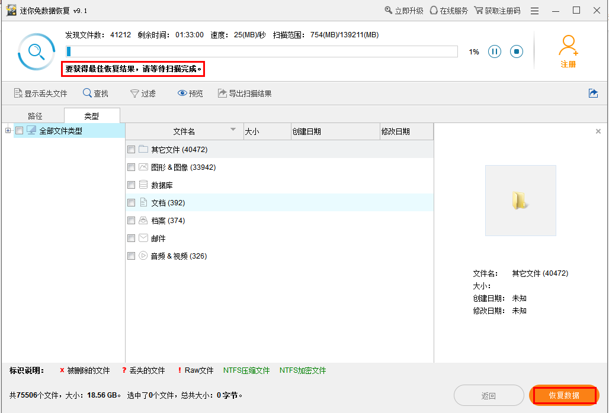Tick the Mail checkbox

pos(132,238)
